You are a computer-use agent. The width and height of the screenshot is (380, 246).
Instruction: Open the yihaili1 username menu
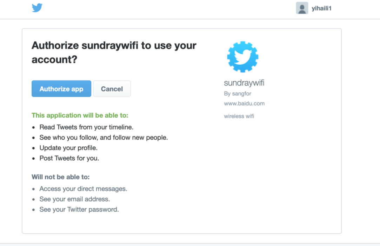tap(321, 8)
